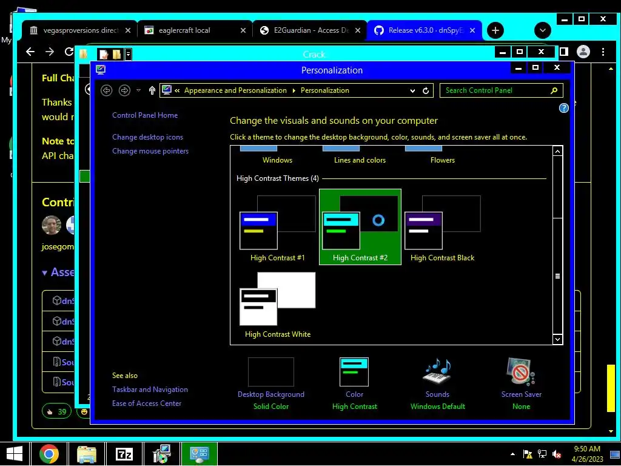621x466 pixels.
Task: Open Action Center flag tray icon
Action: coord(527,454)
